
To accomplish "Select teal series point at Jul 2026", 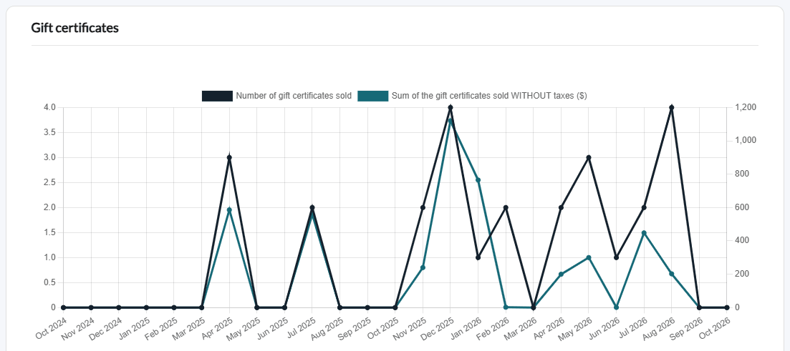I will pos(644,233).
